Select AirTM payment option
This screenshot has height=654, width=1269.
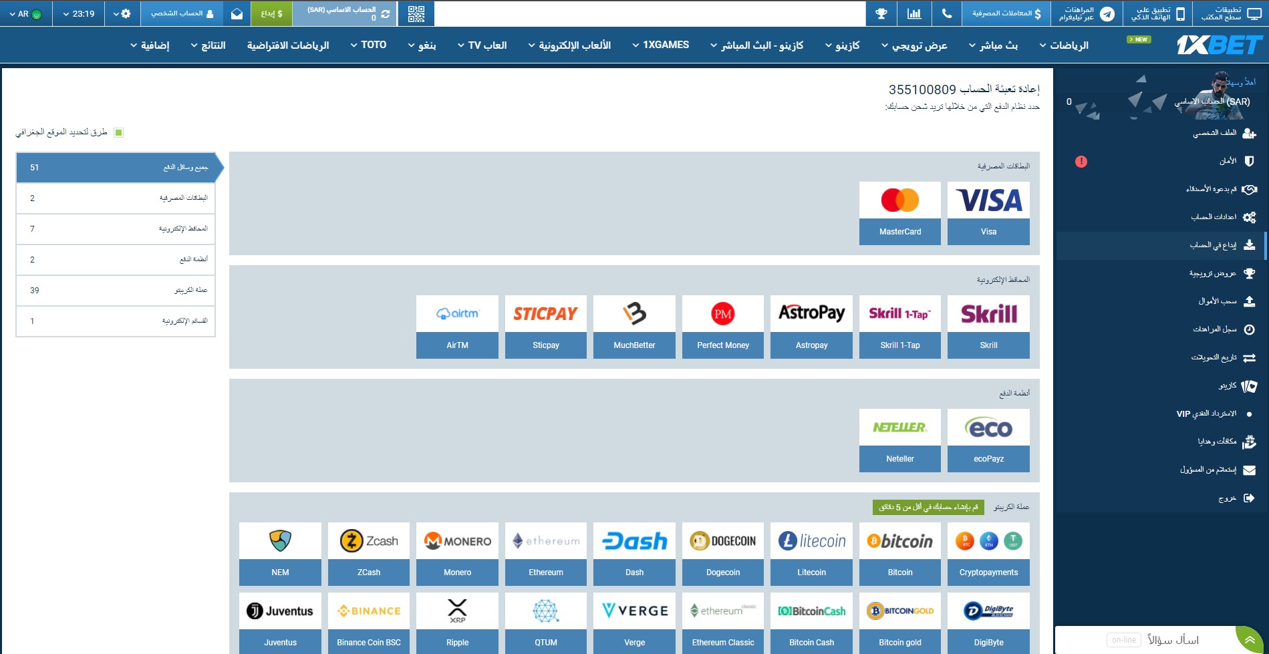click(x=457, y=327)
